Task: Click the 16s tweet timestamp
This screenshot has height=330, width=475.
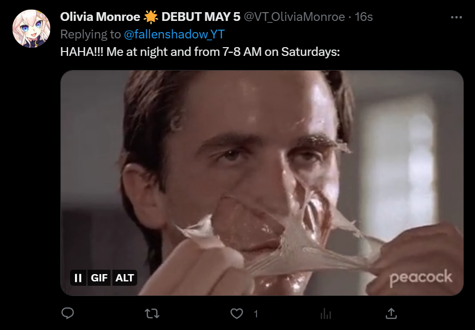Action: click(x=364, y=17)
